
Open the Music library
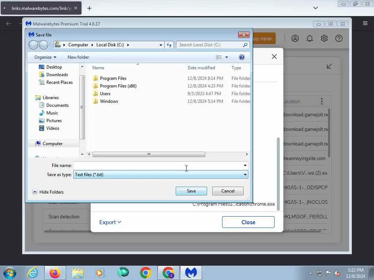(52, 113)
